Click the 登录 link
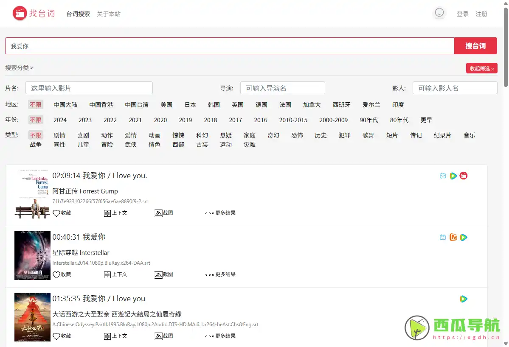The image size is (509, 347). 462,14
